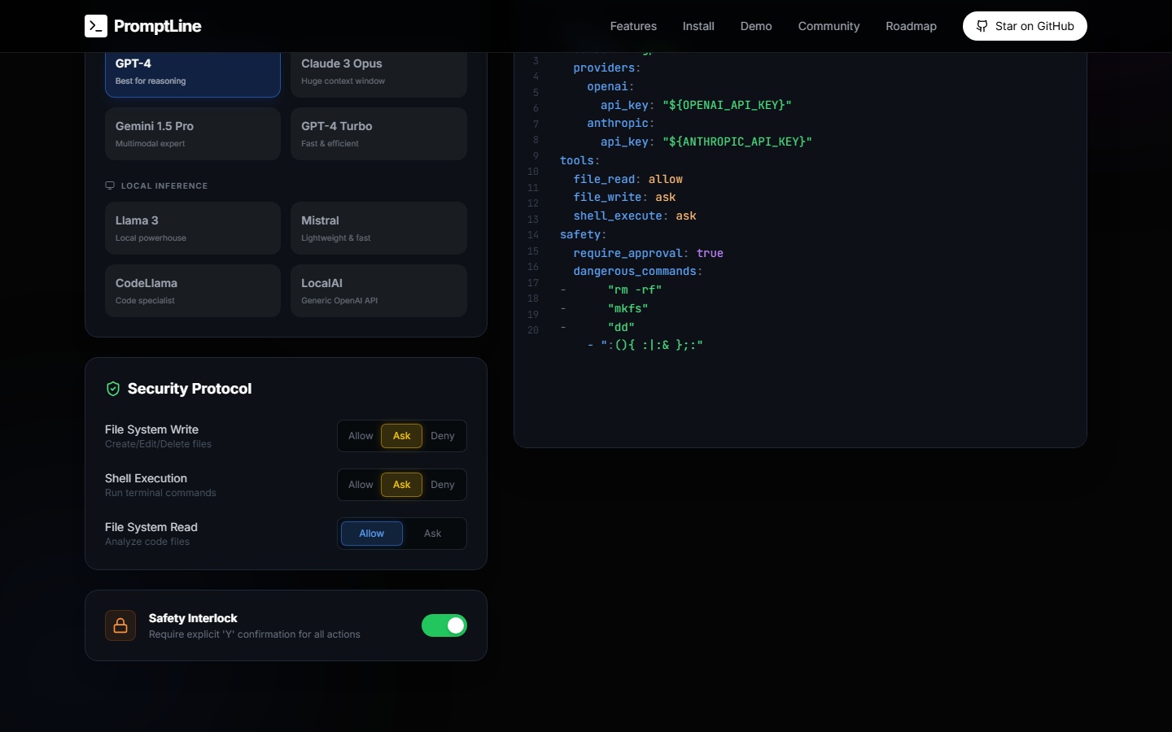Viewport: 1172px width, 732px height.
Task: Click the Security Protocol shield icon
Action: click(113, 389)
